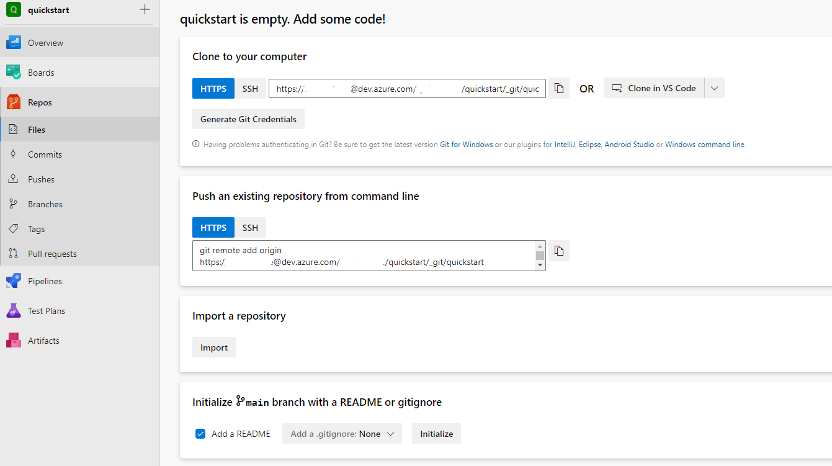Open Artifacts in the sidebar menu
This screenshot has width=832, height=466.
(x=79, y=341)
